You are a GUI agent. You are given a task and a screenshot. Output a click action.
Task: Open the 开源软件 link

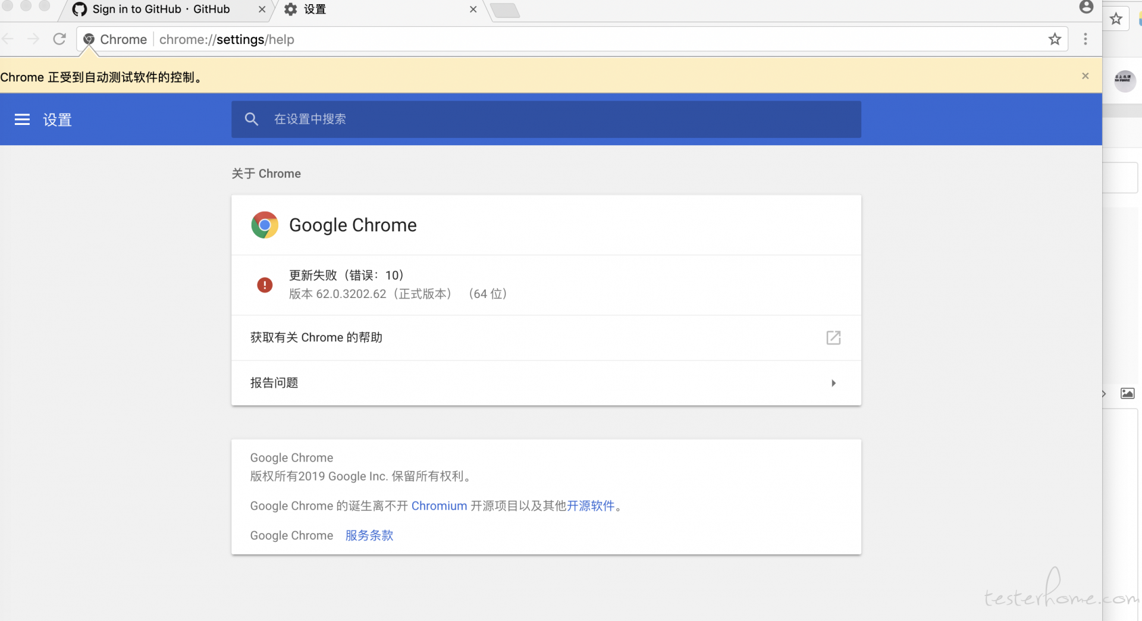click(591, 506)
